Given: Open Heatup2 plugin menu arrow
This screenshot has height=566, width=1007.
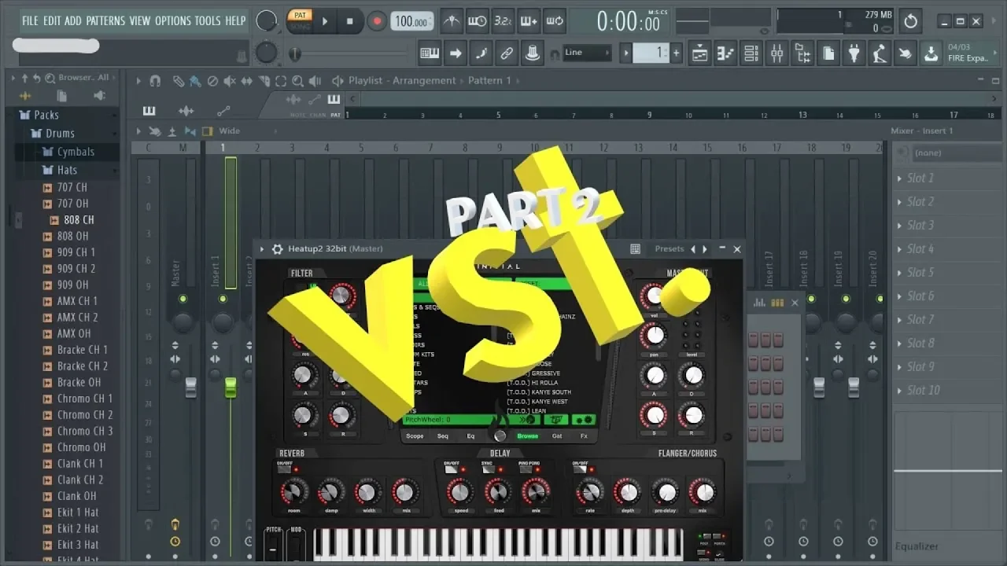Looking at the screenshot, I should click(262, 249).
